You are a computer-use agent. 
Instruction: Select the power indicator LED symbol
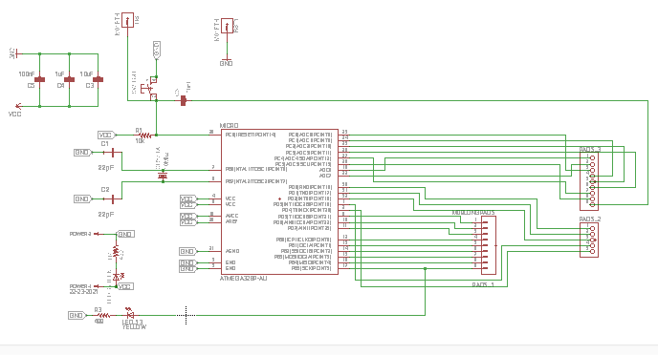coord(118,276)
